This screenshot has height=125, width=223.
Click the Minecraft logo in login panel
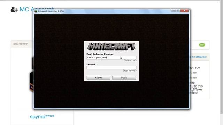(x=111, y=47)
